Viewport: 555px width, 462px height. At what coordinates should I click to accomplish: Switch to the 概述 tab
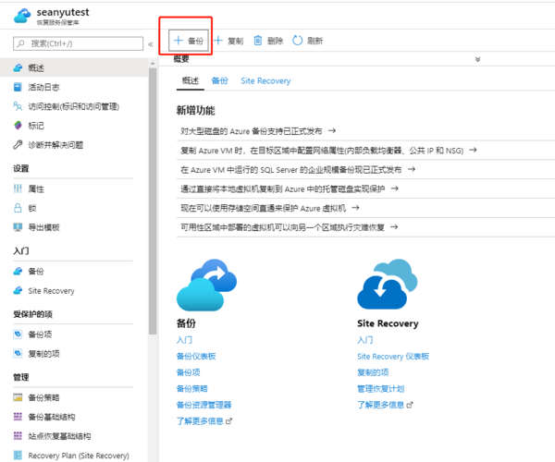point(191,81)
